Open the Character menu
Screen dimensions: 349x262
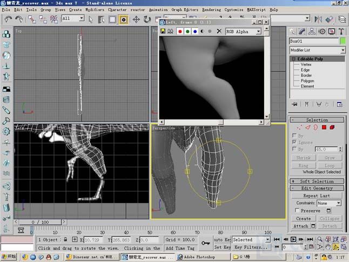point(117,10)
